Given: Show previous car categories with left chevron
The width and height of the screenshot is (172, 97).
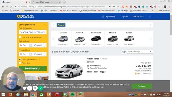Looking at the screenshot, I should (53, 39).
